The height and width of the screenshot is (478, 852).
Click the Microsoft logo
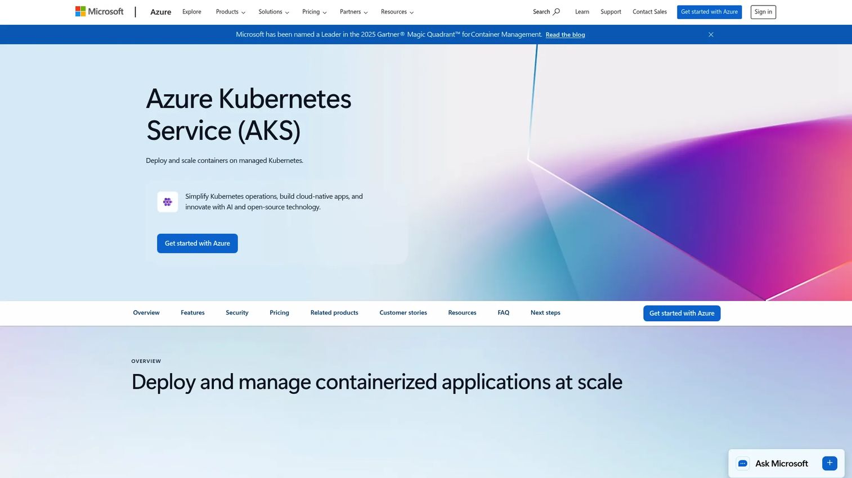pos(100,12)
